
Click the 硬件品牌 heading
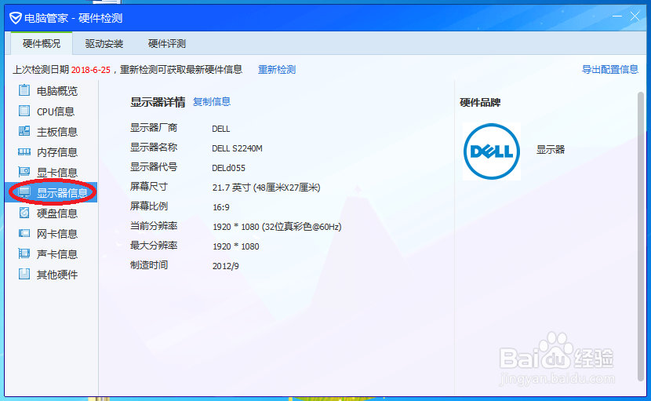(x=480, y=102)
